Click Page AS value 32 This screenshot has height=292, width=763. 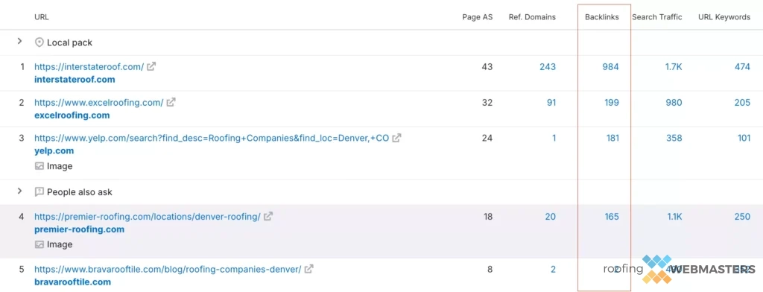tap(487, 103)
